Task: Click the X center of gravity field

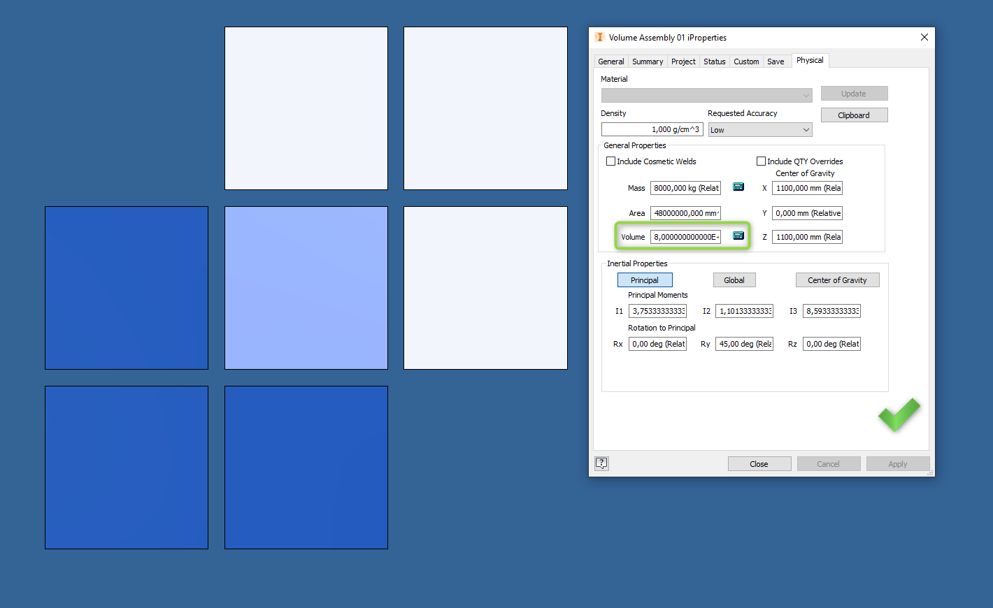Action: [807, 188]
